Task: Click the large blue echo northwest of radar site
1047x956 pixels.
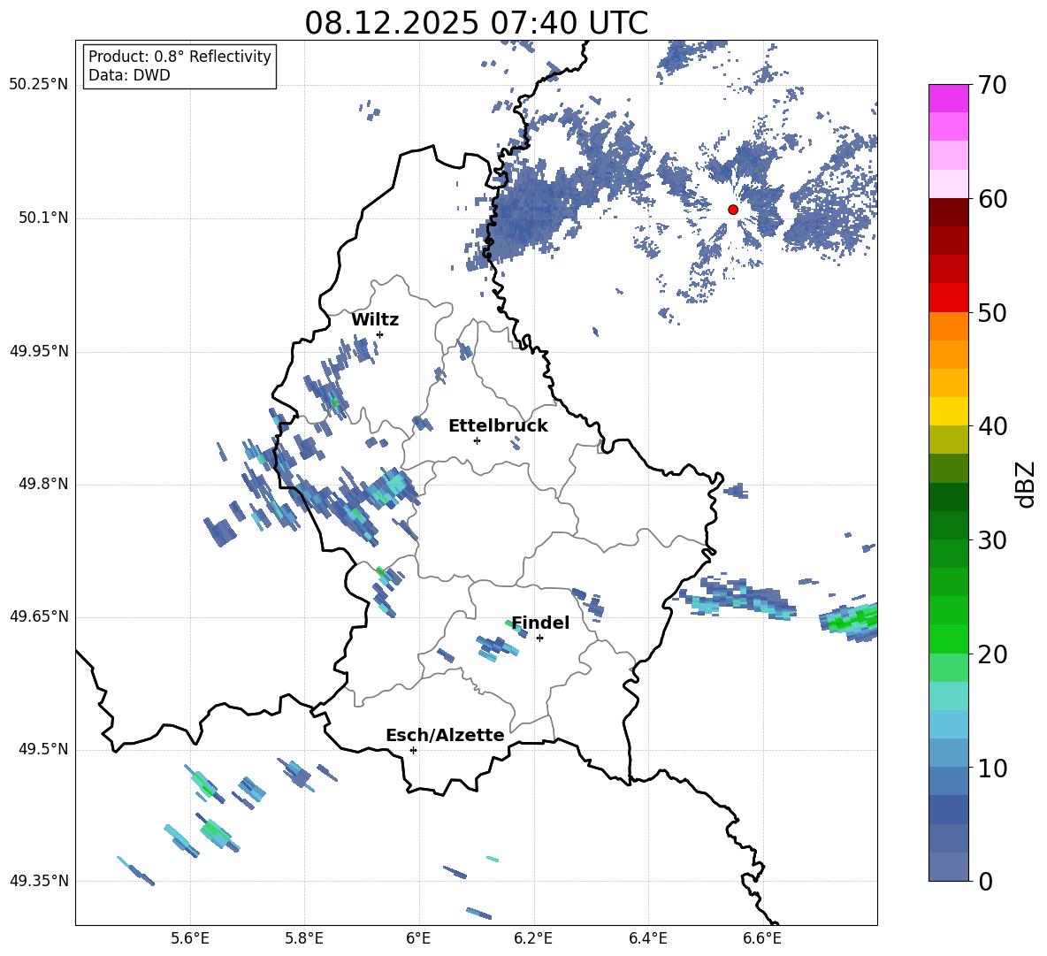Action: (534, 210)
